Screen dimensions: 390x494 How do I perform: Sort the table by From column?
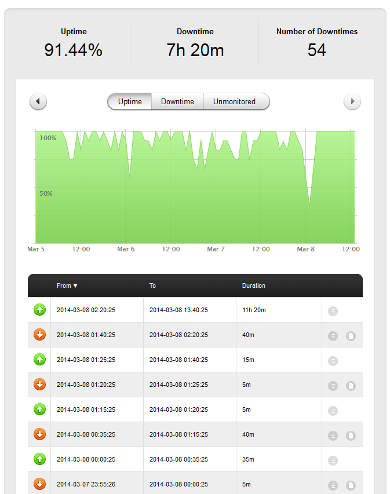67,286
